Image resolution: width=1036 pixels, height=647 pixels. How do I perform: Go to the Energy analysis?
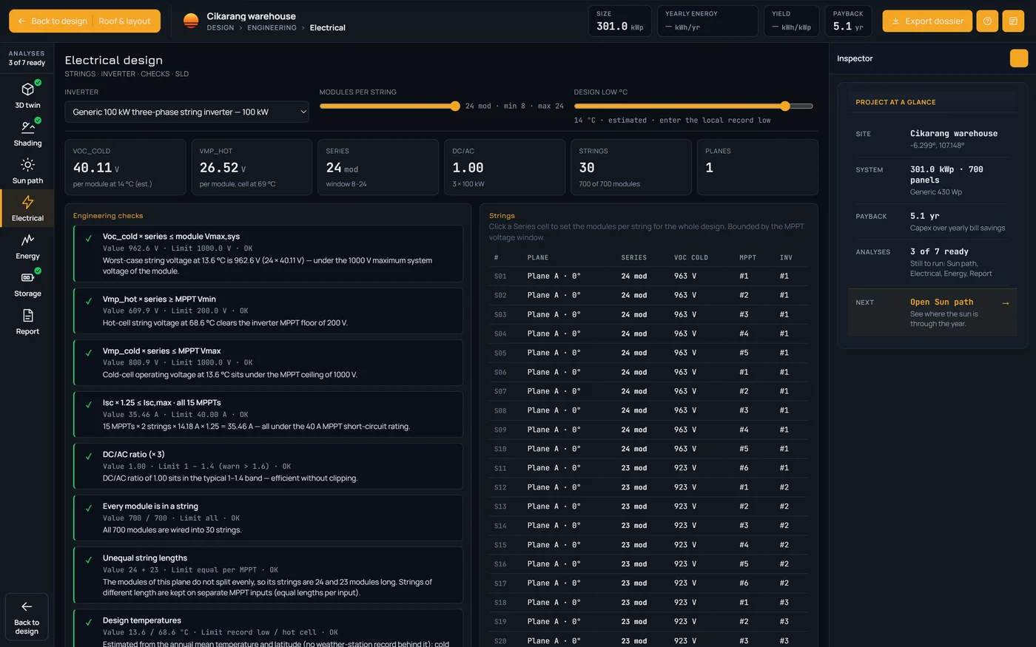pyautogui.click(x=27, y=245)
